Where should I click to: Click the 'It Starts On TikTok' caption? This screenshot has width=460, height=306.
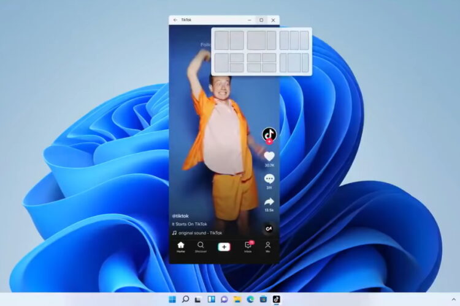(190, 224)
